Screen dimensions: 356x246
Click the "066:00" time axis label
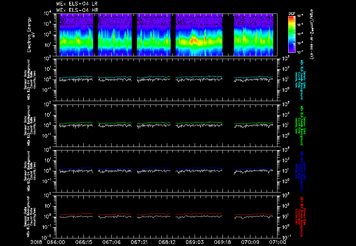pyautogui.click(x=55, y=243)
